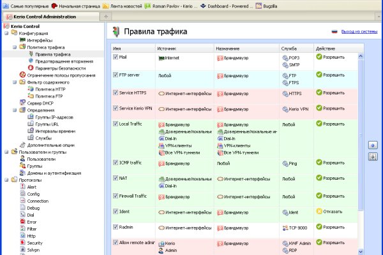This screenshot has height=255, width=383.
Task: Collapse the Протоколы tree node
Action: (6, 180)
